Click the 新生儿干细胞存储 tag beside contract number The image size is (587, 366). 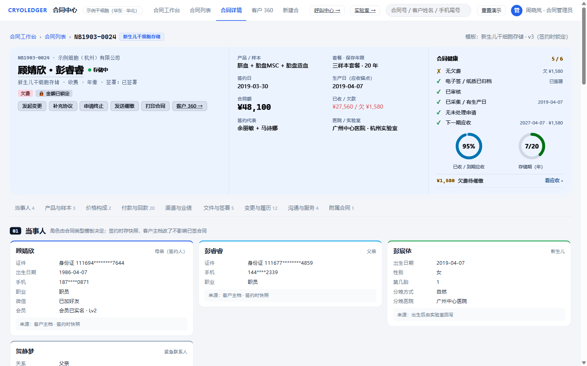[142, 37]
